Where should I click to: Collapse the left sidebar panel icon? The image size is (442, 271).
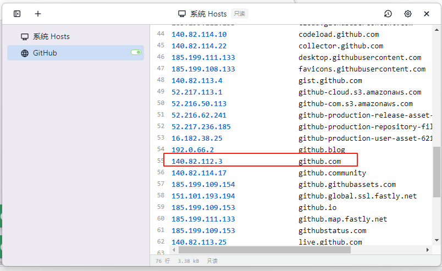17,14
